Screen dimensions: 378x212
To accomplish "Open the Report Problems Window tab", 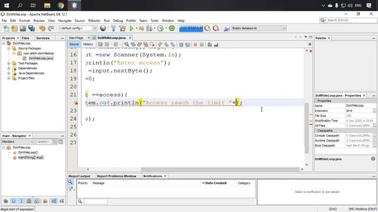I will pyautogui.click(x=117, y=176).
